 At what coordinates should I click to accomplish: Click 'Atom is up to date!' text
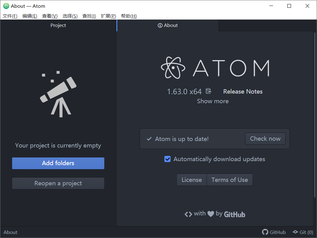[182, 139]
